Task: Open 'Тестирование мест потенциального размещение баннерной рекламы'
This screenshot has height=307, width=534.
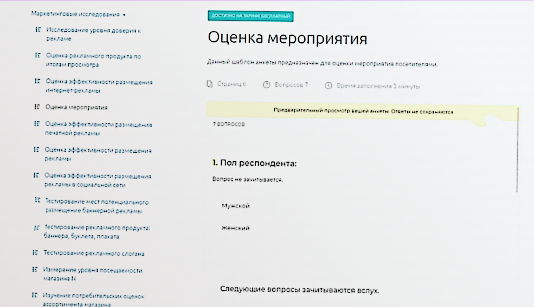Action: (x=96, y=206)
